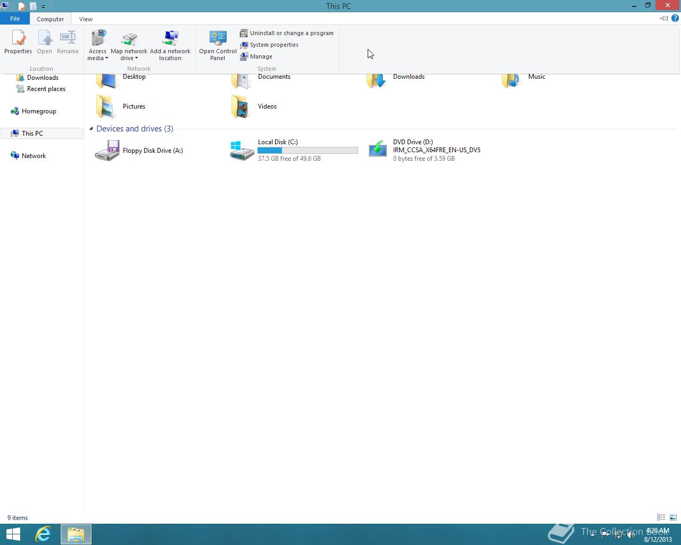Launch Internet Explorer from taskbar
The image size is (681, 545).
click(43, 534)
